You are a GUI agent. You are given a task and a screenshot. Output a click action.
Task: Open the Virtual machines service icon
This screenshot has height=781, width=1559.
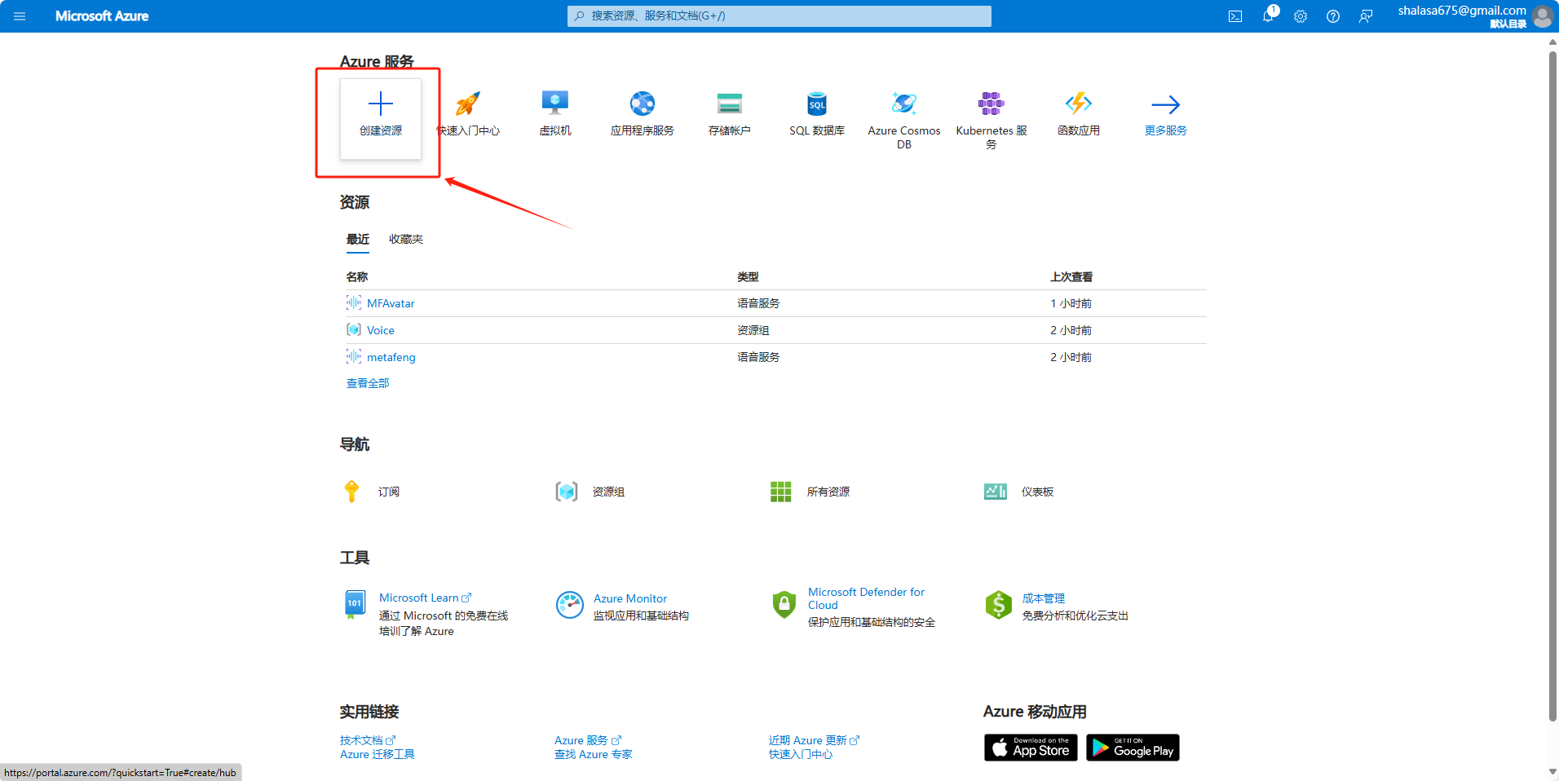click(555, 104)
